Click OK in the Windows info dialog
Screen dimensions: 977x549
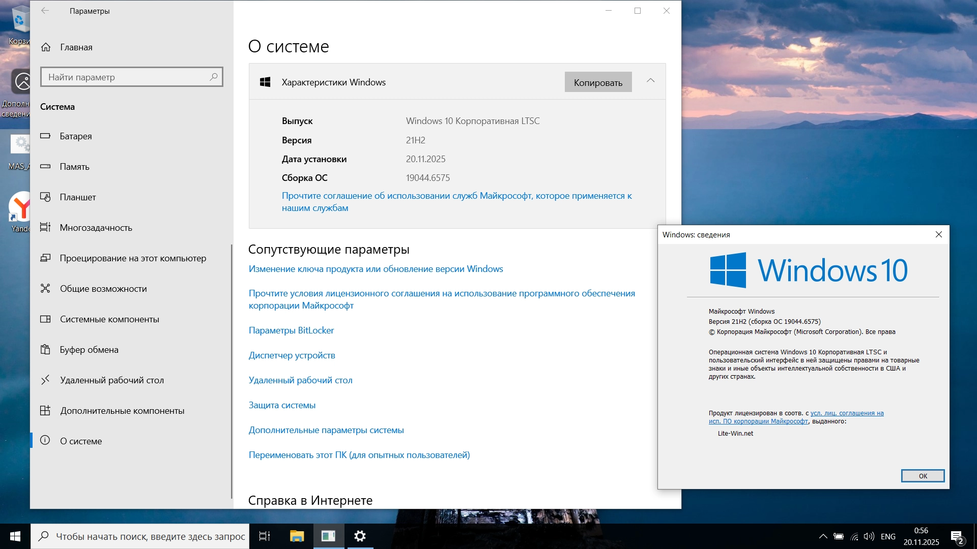coord(923,476)
